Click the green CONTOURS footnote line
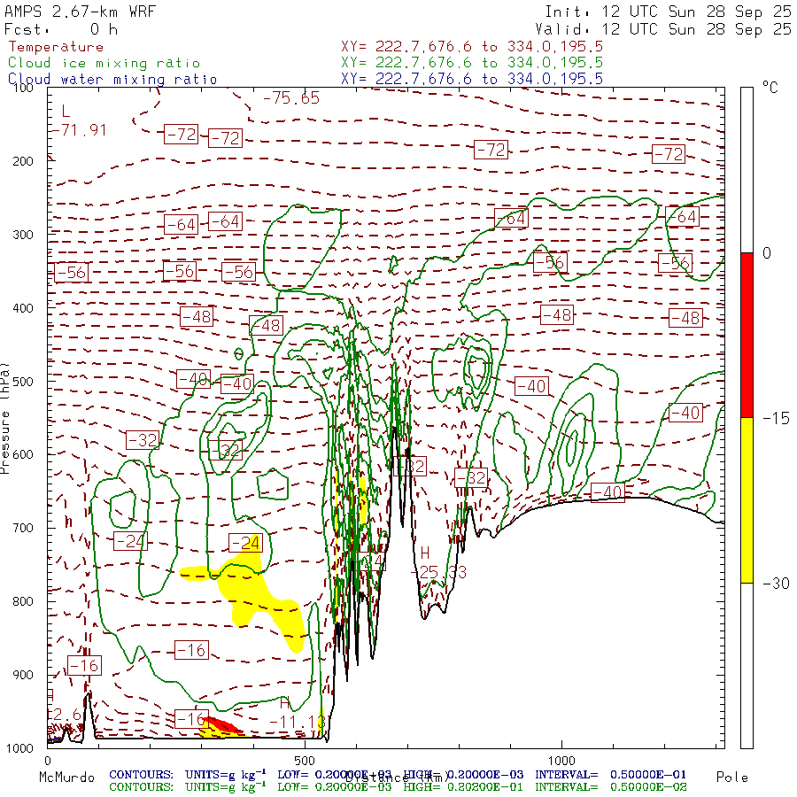Screen dimensions: 797x797 398,787
